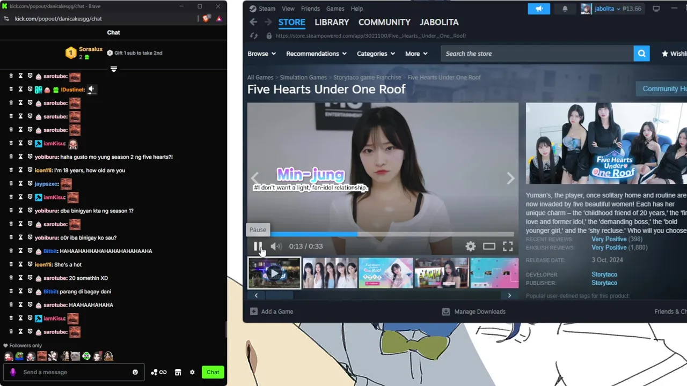Screen dimensions: 687x386
Task: Switch to the LIBRARY tab
Action: (332, 23)
